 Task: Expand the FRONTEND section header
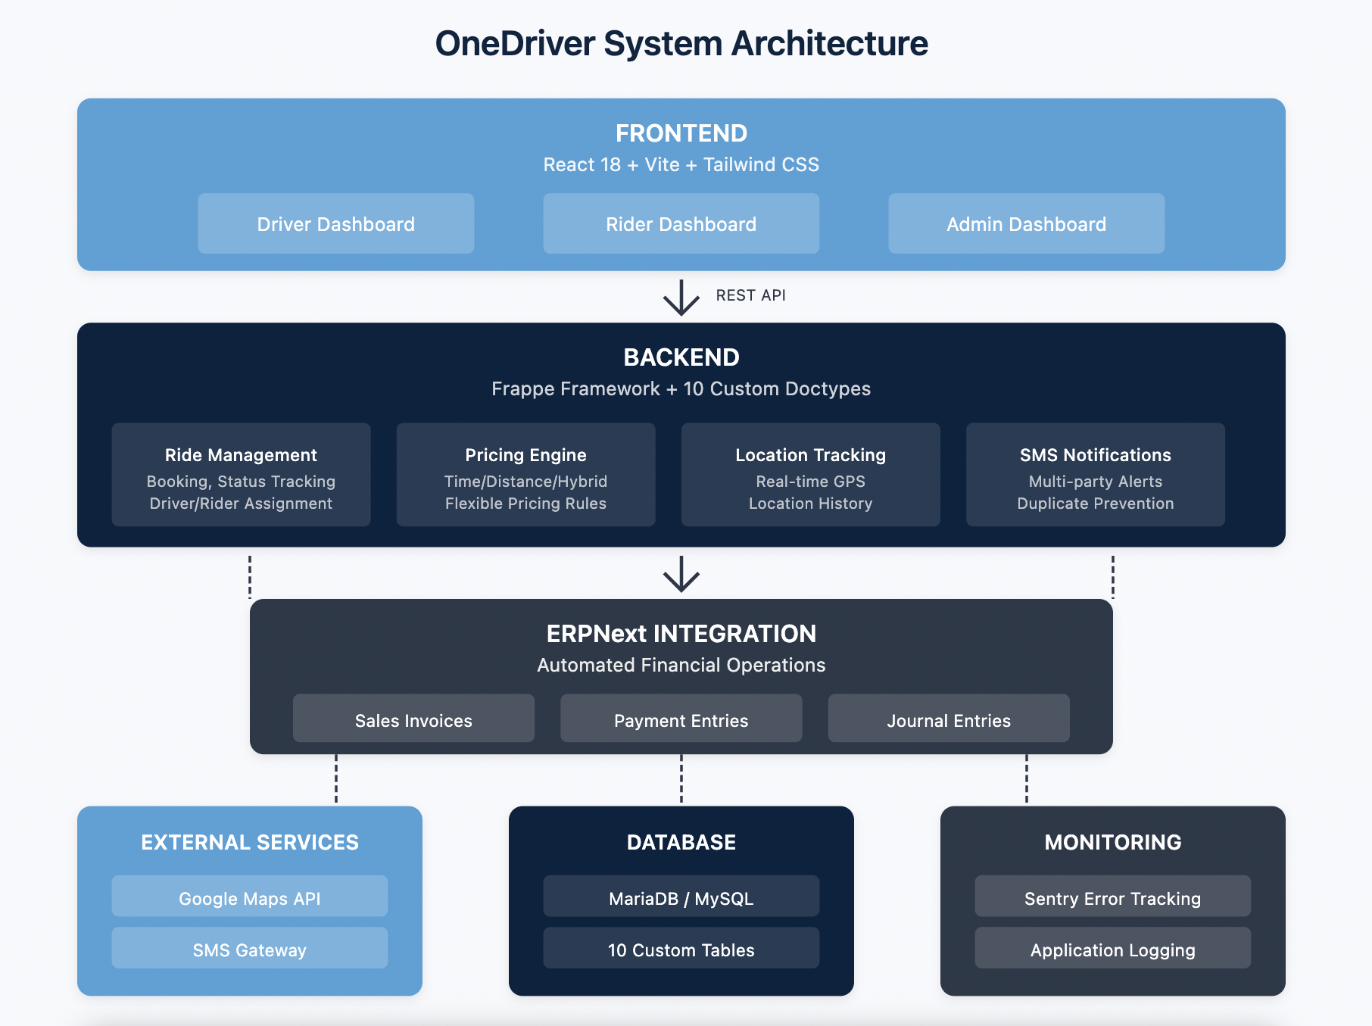(681, 133)
